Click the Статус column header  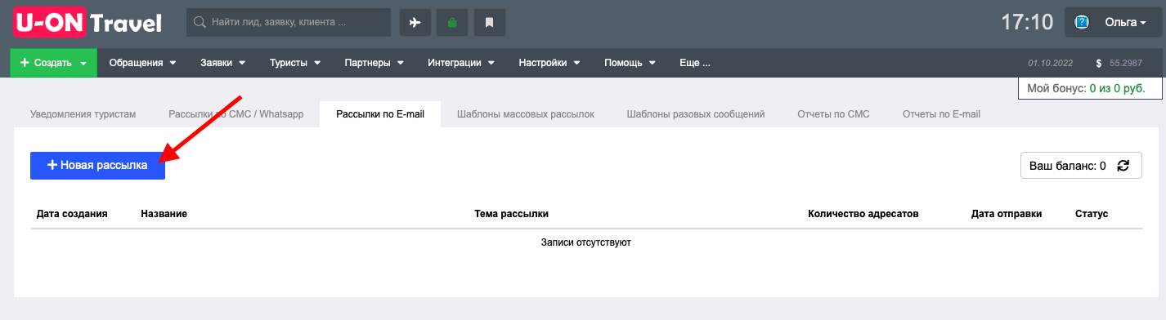tap(1092, 214)
